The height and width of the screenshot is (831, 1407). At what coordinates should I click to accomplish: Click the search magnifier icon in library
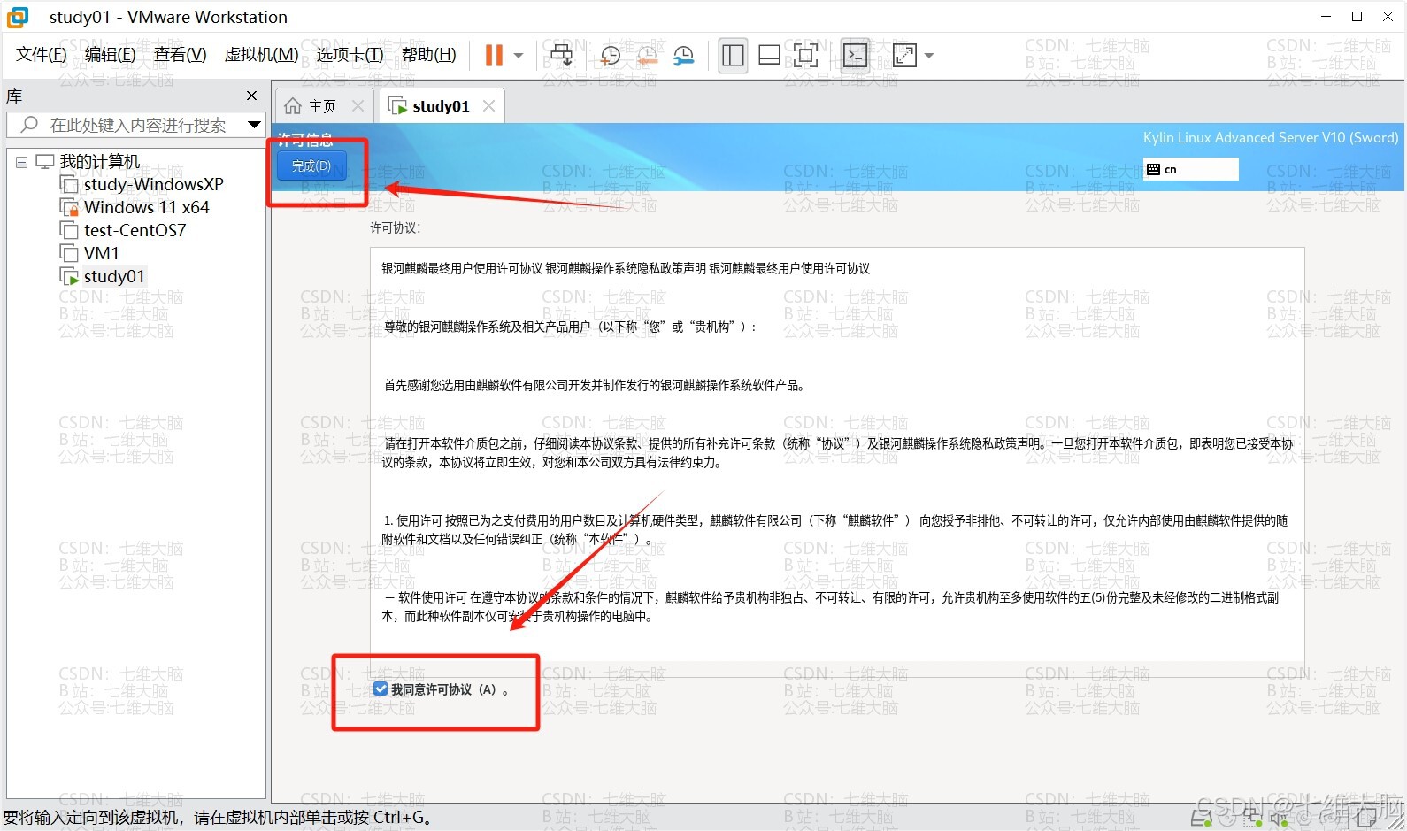click(29, 125)
